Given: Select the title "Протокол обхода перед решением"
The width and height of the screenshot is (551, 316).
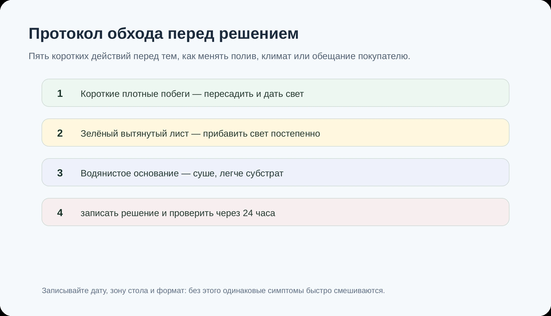Looking at the screenshot, I should pos(164,33).
